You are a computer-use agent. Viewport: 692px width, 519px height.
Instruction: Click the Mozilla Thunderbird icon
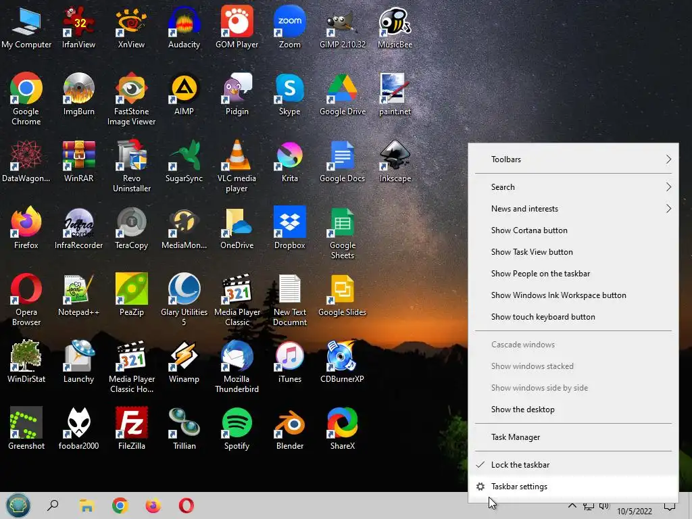tap(237, 367)
